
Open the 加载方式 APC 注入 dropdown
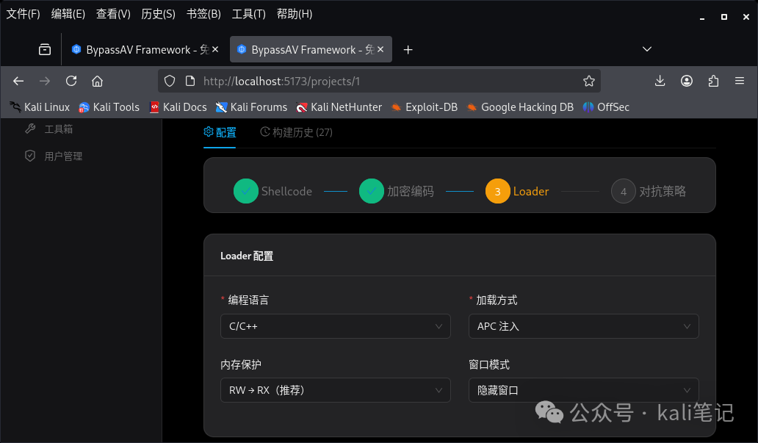coord(583,326)
